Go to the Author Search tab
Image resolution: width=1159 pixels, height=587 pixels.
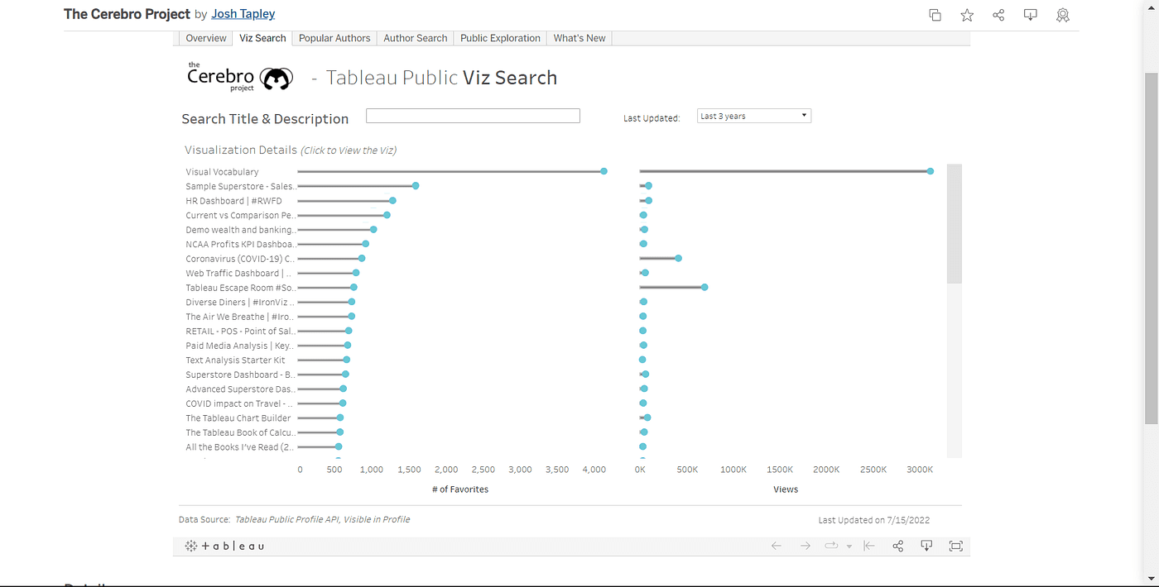(416, 38)
